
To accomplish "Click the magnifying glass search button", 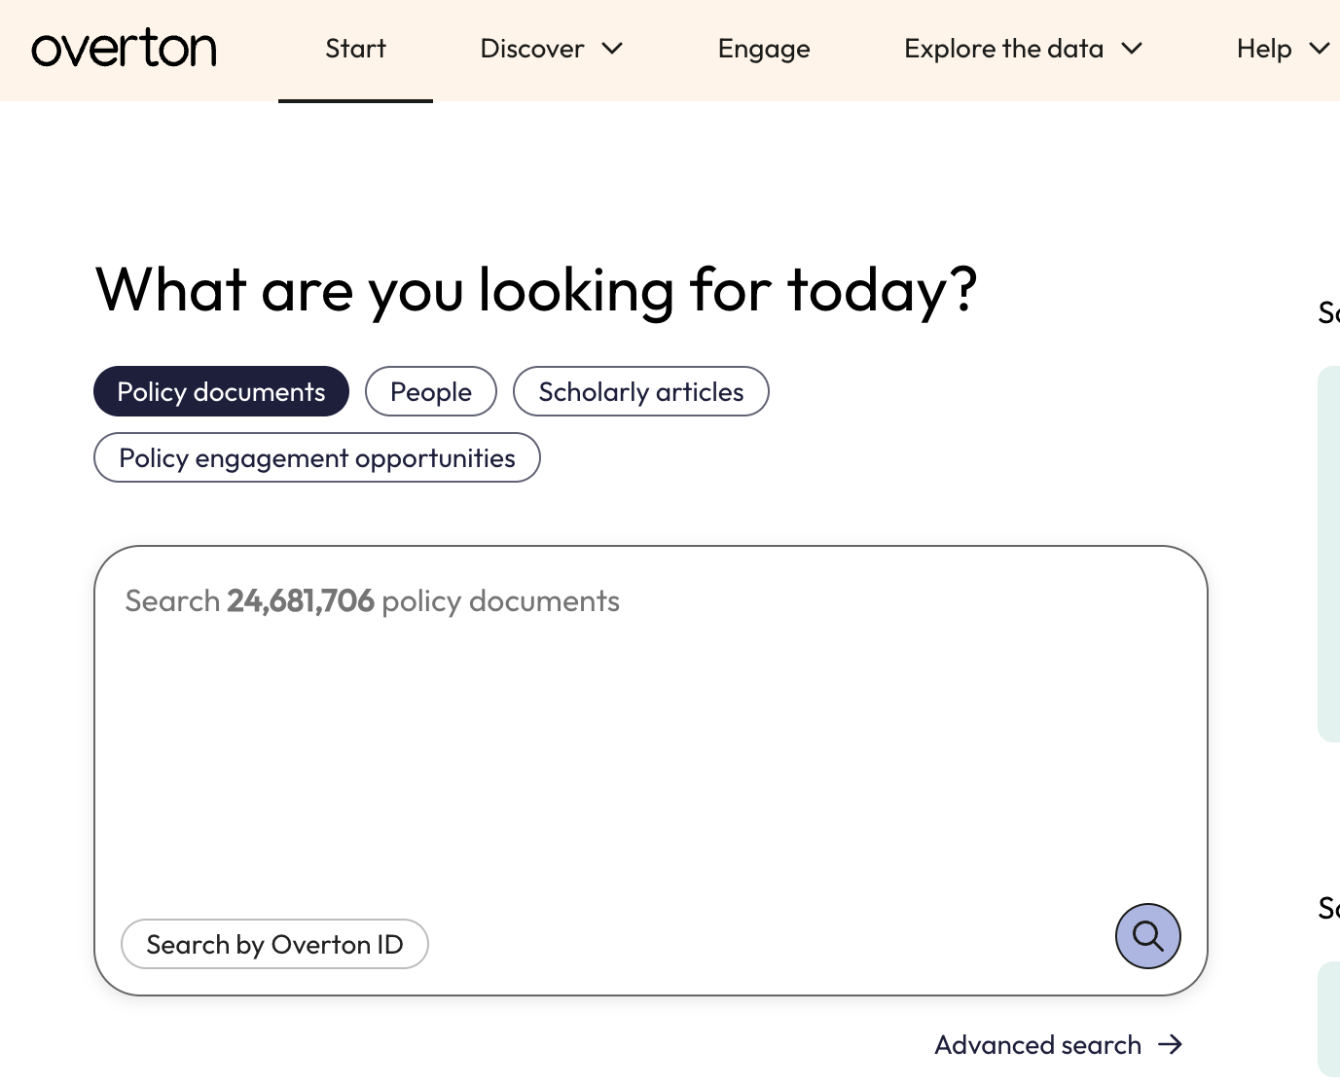I will coord(1147,936).
